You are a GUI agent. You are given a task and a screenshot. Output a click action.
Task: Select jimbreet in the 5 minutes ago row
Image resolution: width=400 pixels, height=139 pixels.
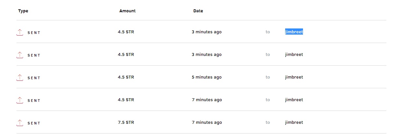(x=294, y=77)
